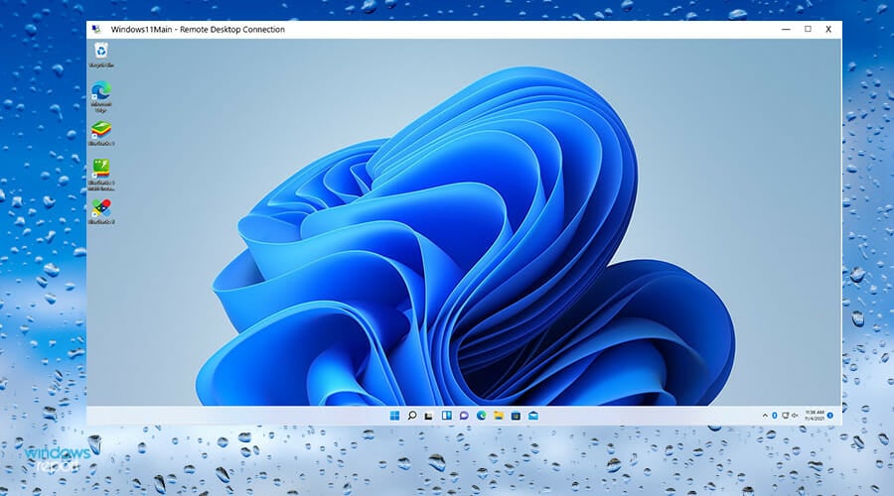Open Task View from the taskbar
The image size is (894, 496).
coord(429,416)
